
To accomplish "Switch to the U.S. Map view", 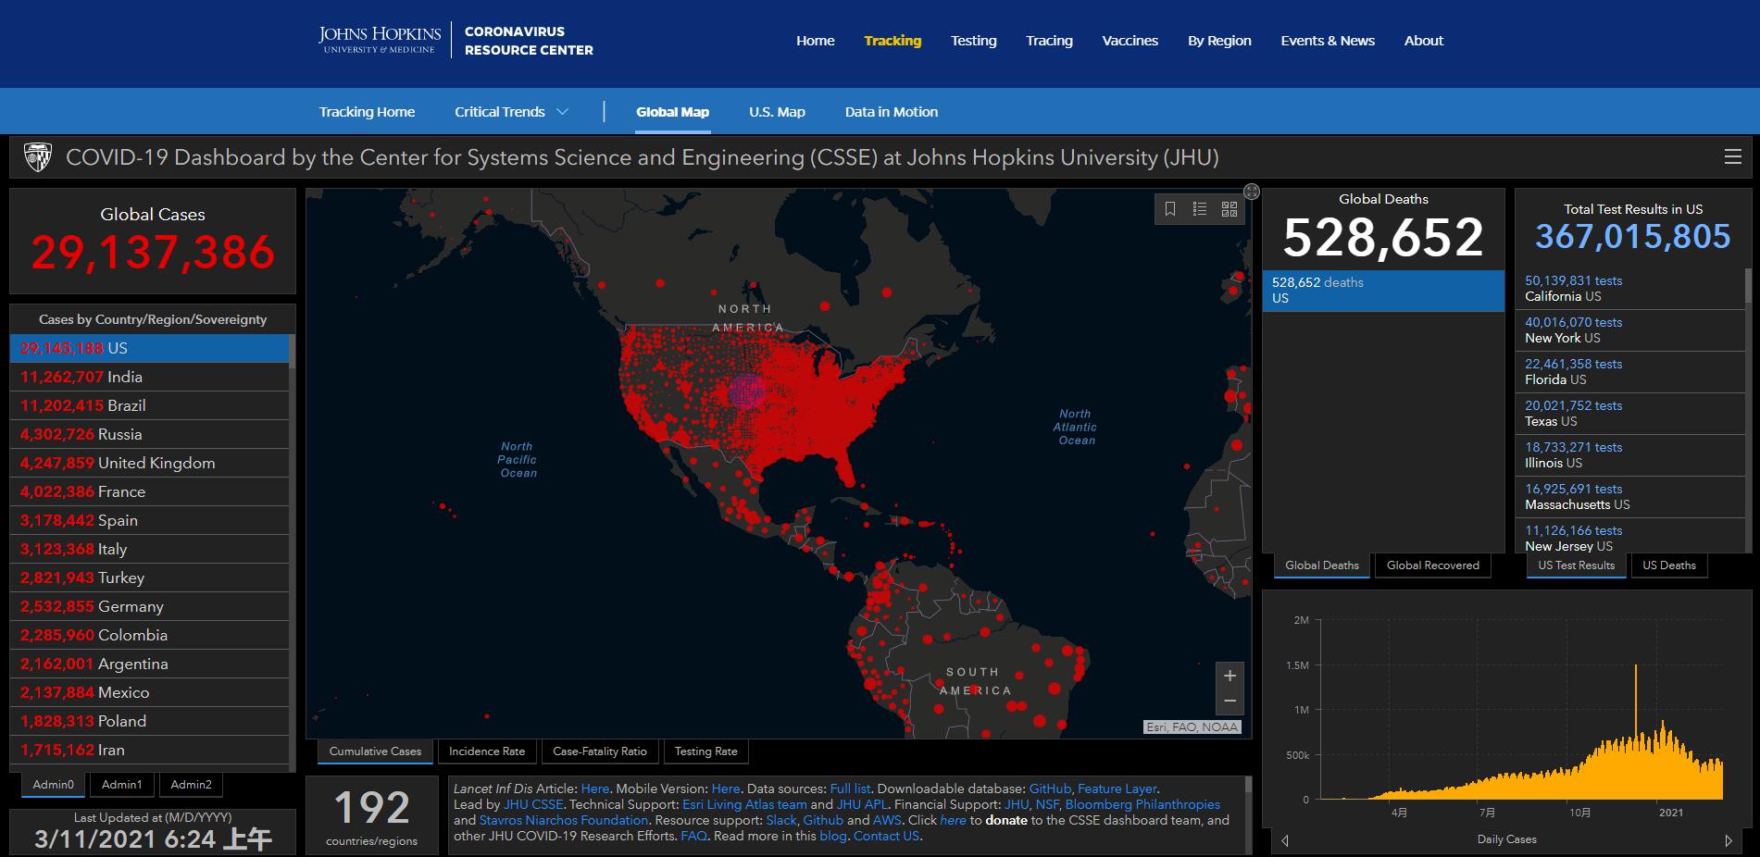I will (777, 112).
